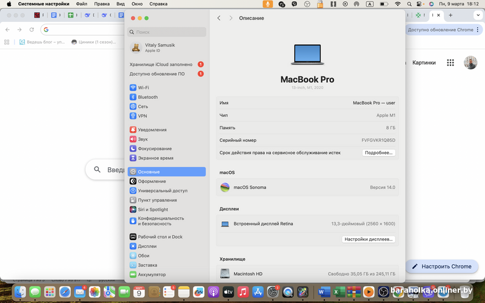Viewport: 485px width, 303px height.
Task: Open Пункт управления (Control Center) settings
Action: click(x=157, y=200)
